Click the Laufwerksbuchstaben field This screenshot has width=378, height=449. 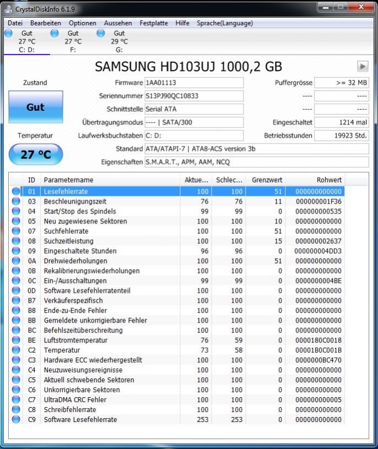pyautogui.click(x=194, y=136)
